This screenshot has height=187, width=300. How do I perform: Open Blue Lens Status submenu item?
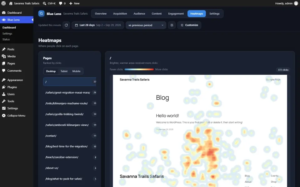pyautogui.click(x=6, y=39)
